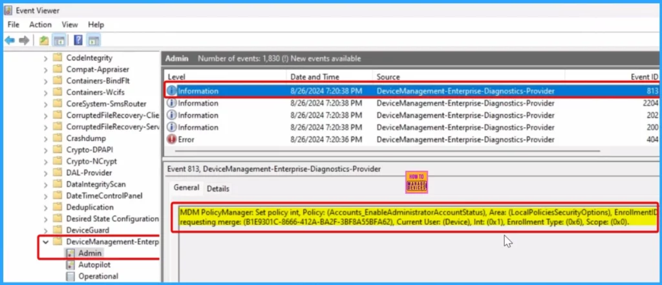
Task: Expand the CodeIntegrity tree node
Action: click(46, 58)
